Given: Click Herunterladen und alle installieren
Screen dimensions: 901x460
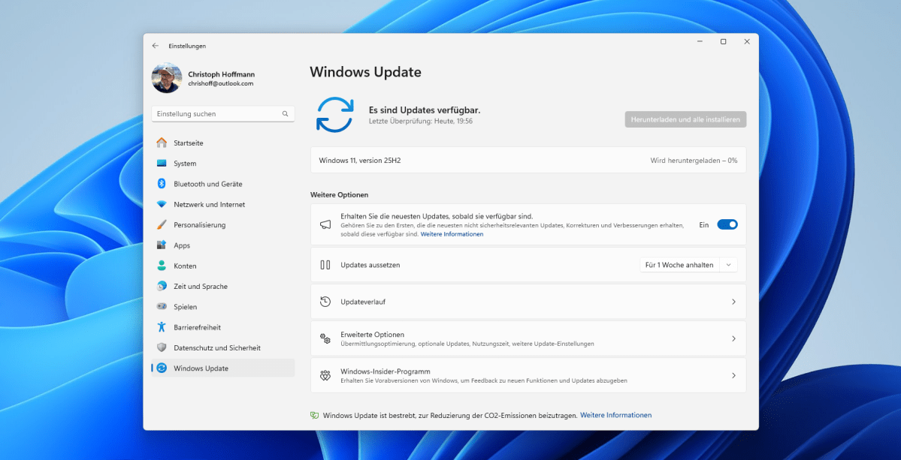Looking at the screenshot, I should [685, 119].
